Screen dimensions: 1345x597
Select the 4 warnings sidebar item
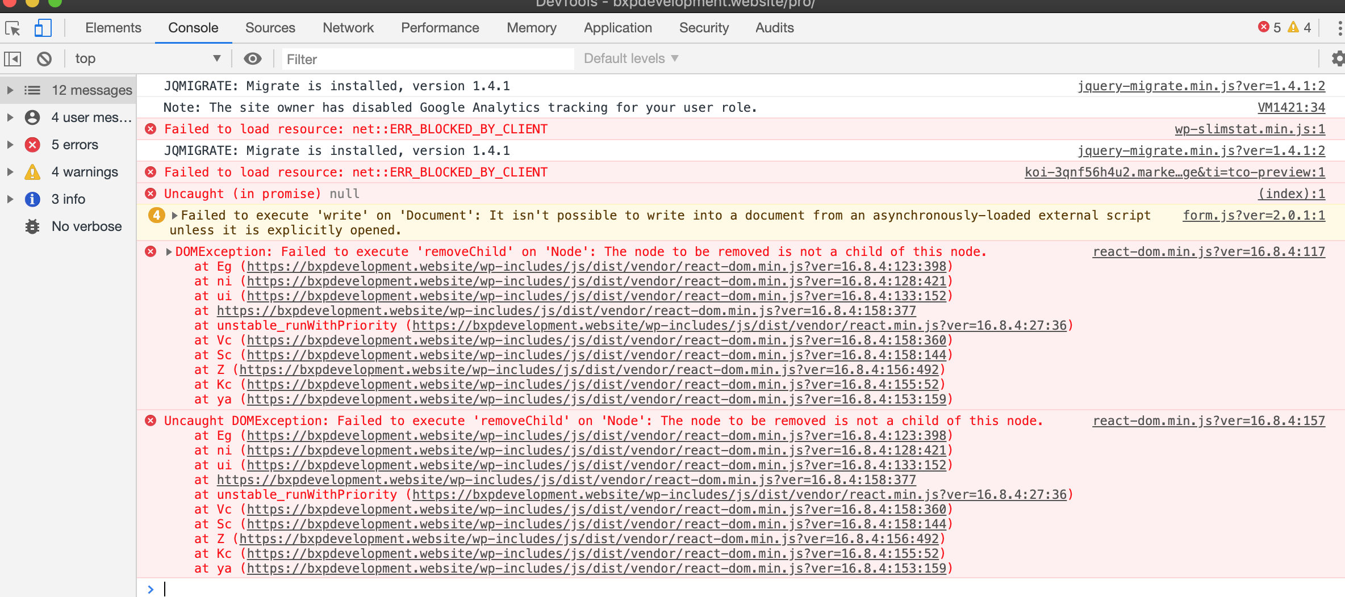(x=85, y=172)
